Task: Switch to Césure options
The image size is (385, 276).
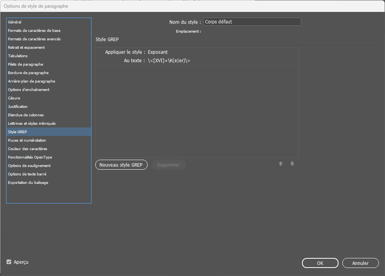Action: (x=14, y=98)
